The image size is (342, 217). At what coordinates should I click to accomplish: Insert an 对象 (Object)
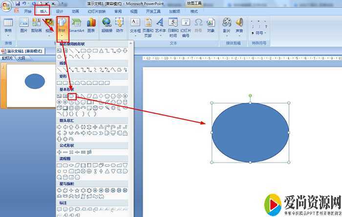(211, 25)
